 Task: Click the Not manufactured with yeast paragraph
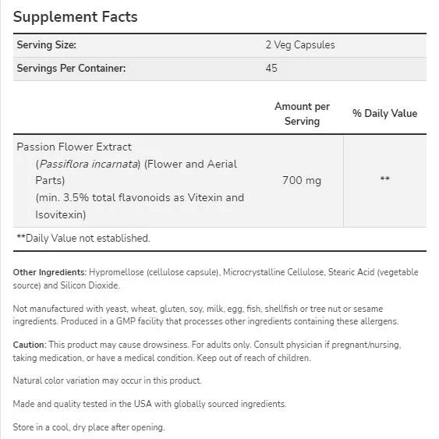click(x=206, y=315)
